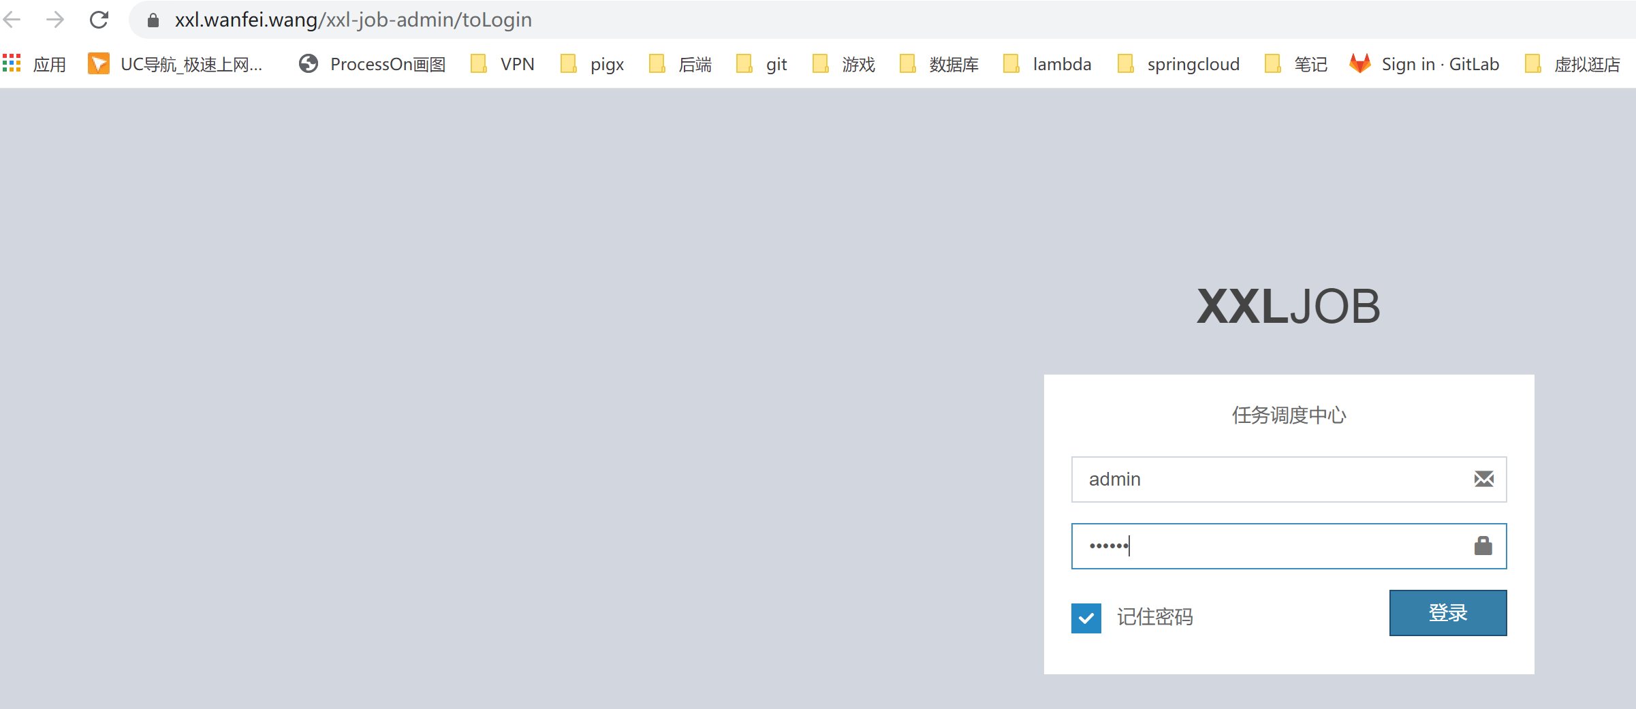Open the 虚拟逛店 bookmark folder
1636x709 pixels.
tap(1573, 64)
